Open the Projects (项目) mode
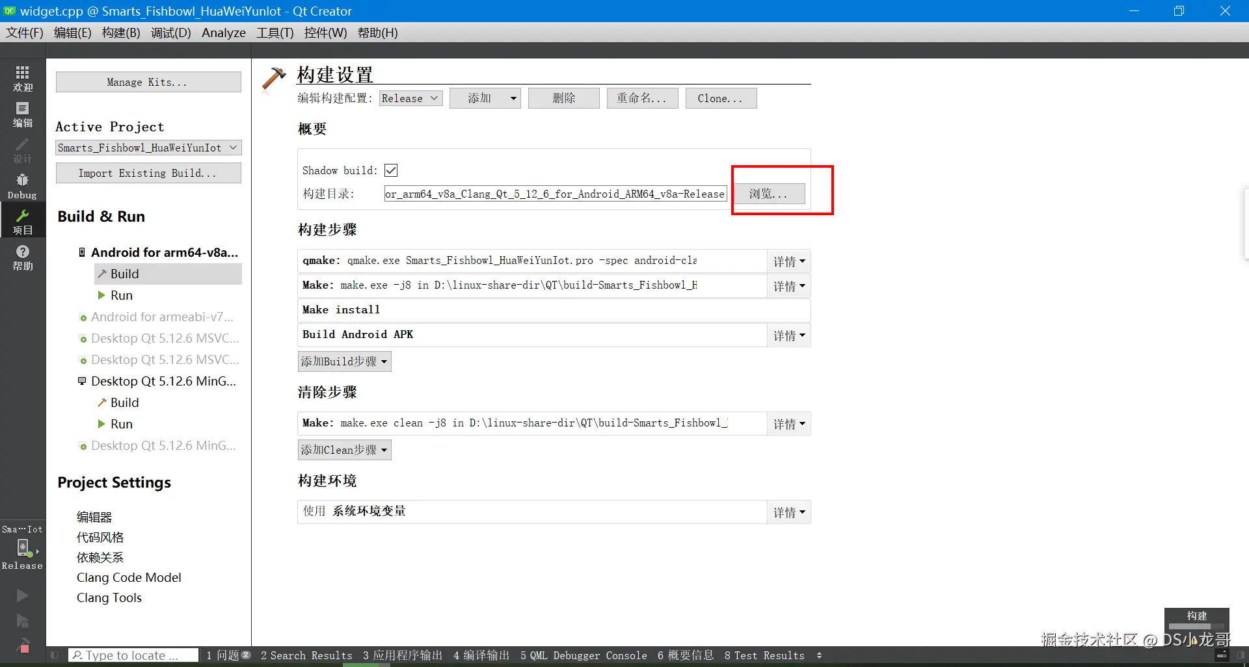This screenshot has height=667, width=1249. [x=23, y=221]
